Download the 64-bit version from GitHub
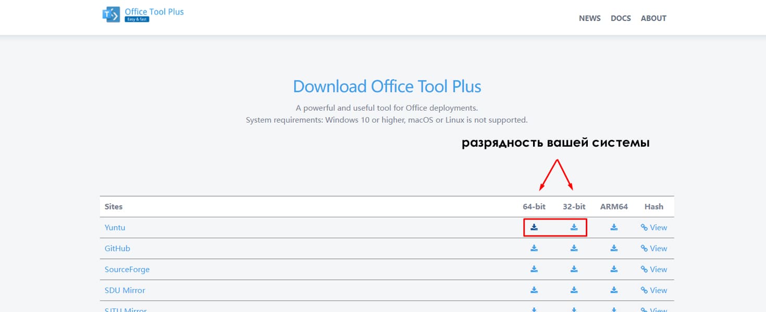The image size is (766, 312). coord(534,248)
